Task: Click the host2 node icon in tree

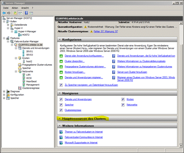Action: coord(24,61)
